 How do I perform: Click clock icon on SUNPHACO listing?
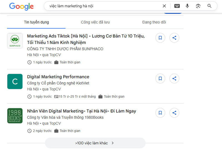pyautogui.click(x=29, y=62)
